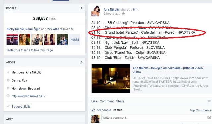Play the Devojka od cokolade video
This screenshot has width=212, height=124.
(x=111, y=78)
